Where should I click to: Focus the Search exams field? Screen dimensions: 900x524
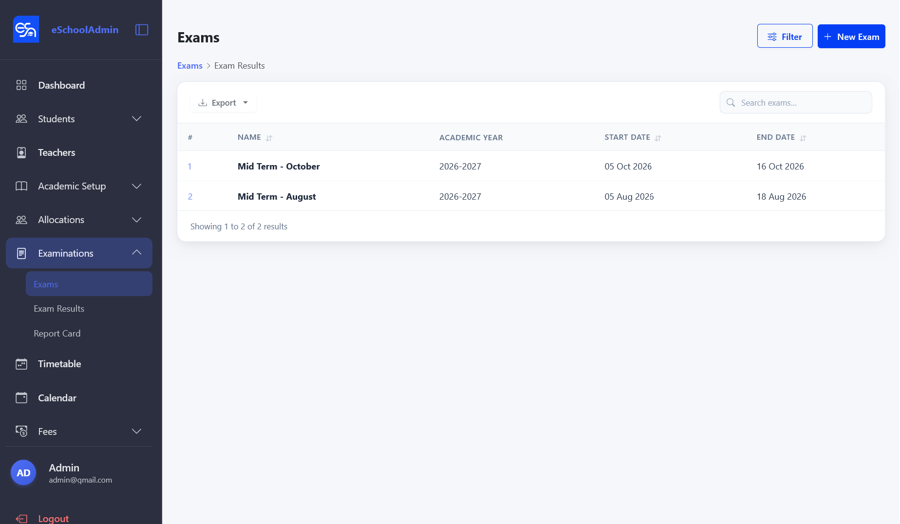[796, 103]
